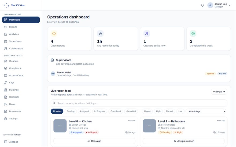
Task: Open the Level 2 Bathrooms thumbnail
Action: point(149,126)
